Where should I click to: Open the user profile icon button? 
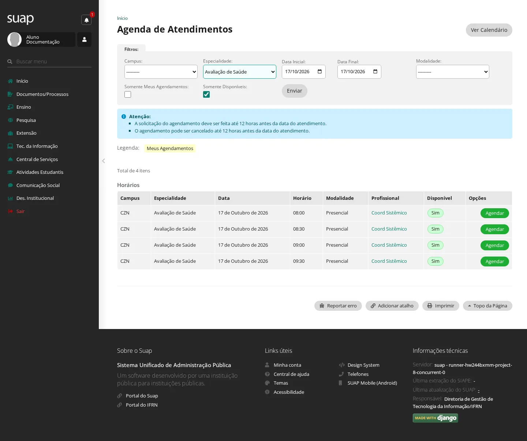pos(84,40)
